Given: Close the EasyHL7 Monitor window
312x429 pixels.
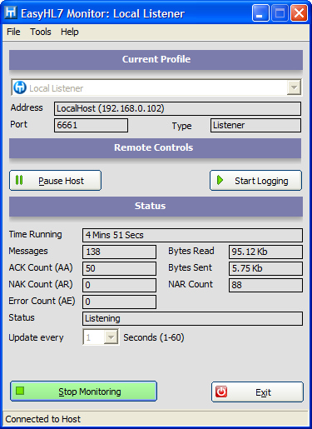Looking at the screenshot, I should click(x=299, y=13).
